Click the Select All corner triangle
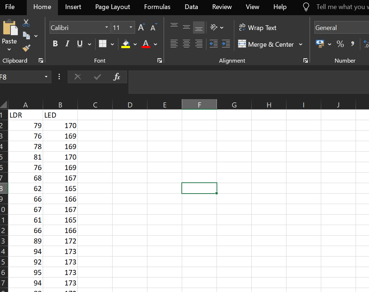Screen dimensions: 369x292 [4, 104]
